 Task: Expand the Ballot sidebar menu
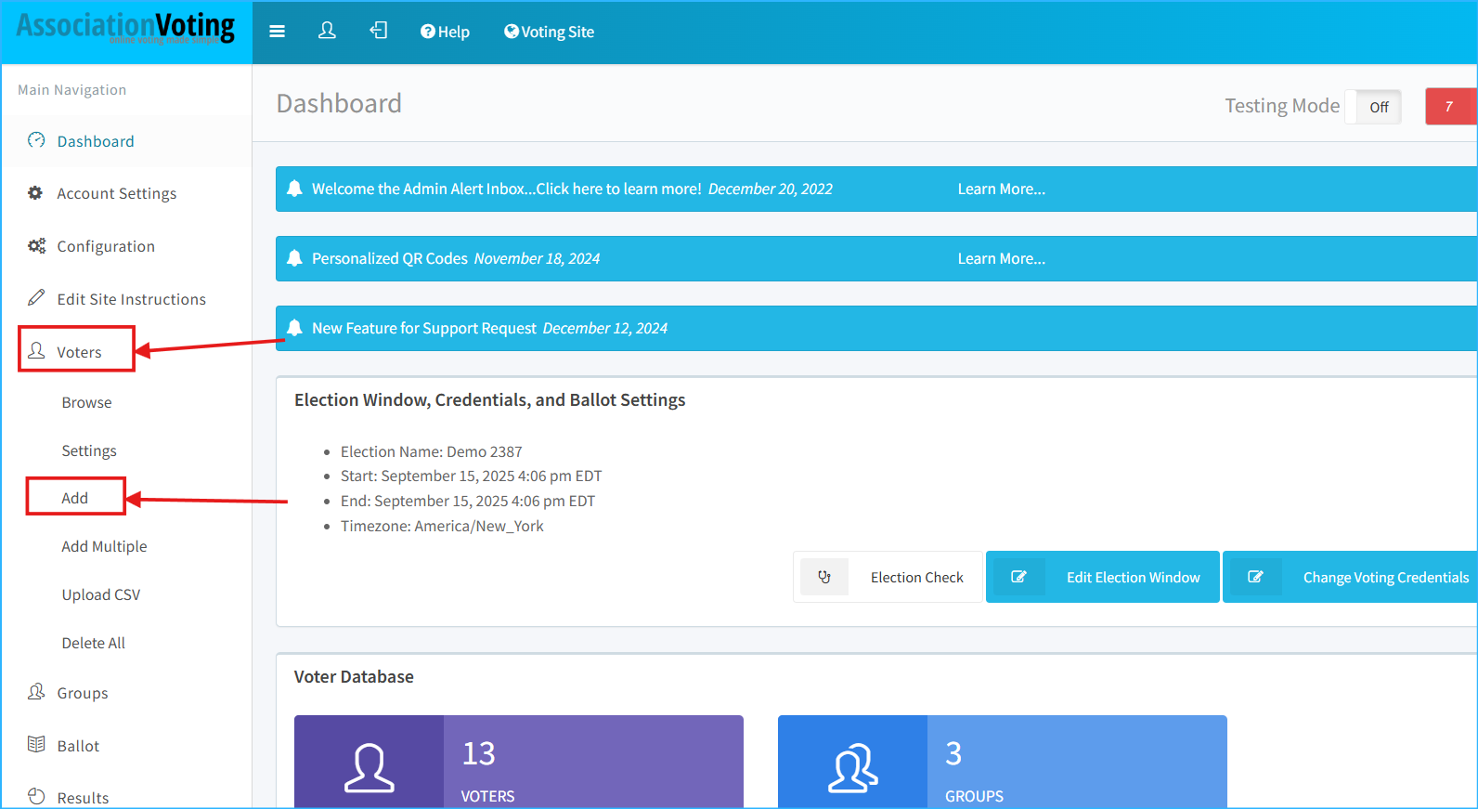tap(78, 746)
